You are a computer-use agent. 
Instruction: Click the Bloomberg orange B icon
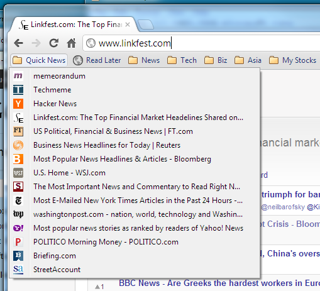click(18, 159)
